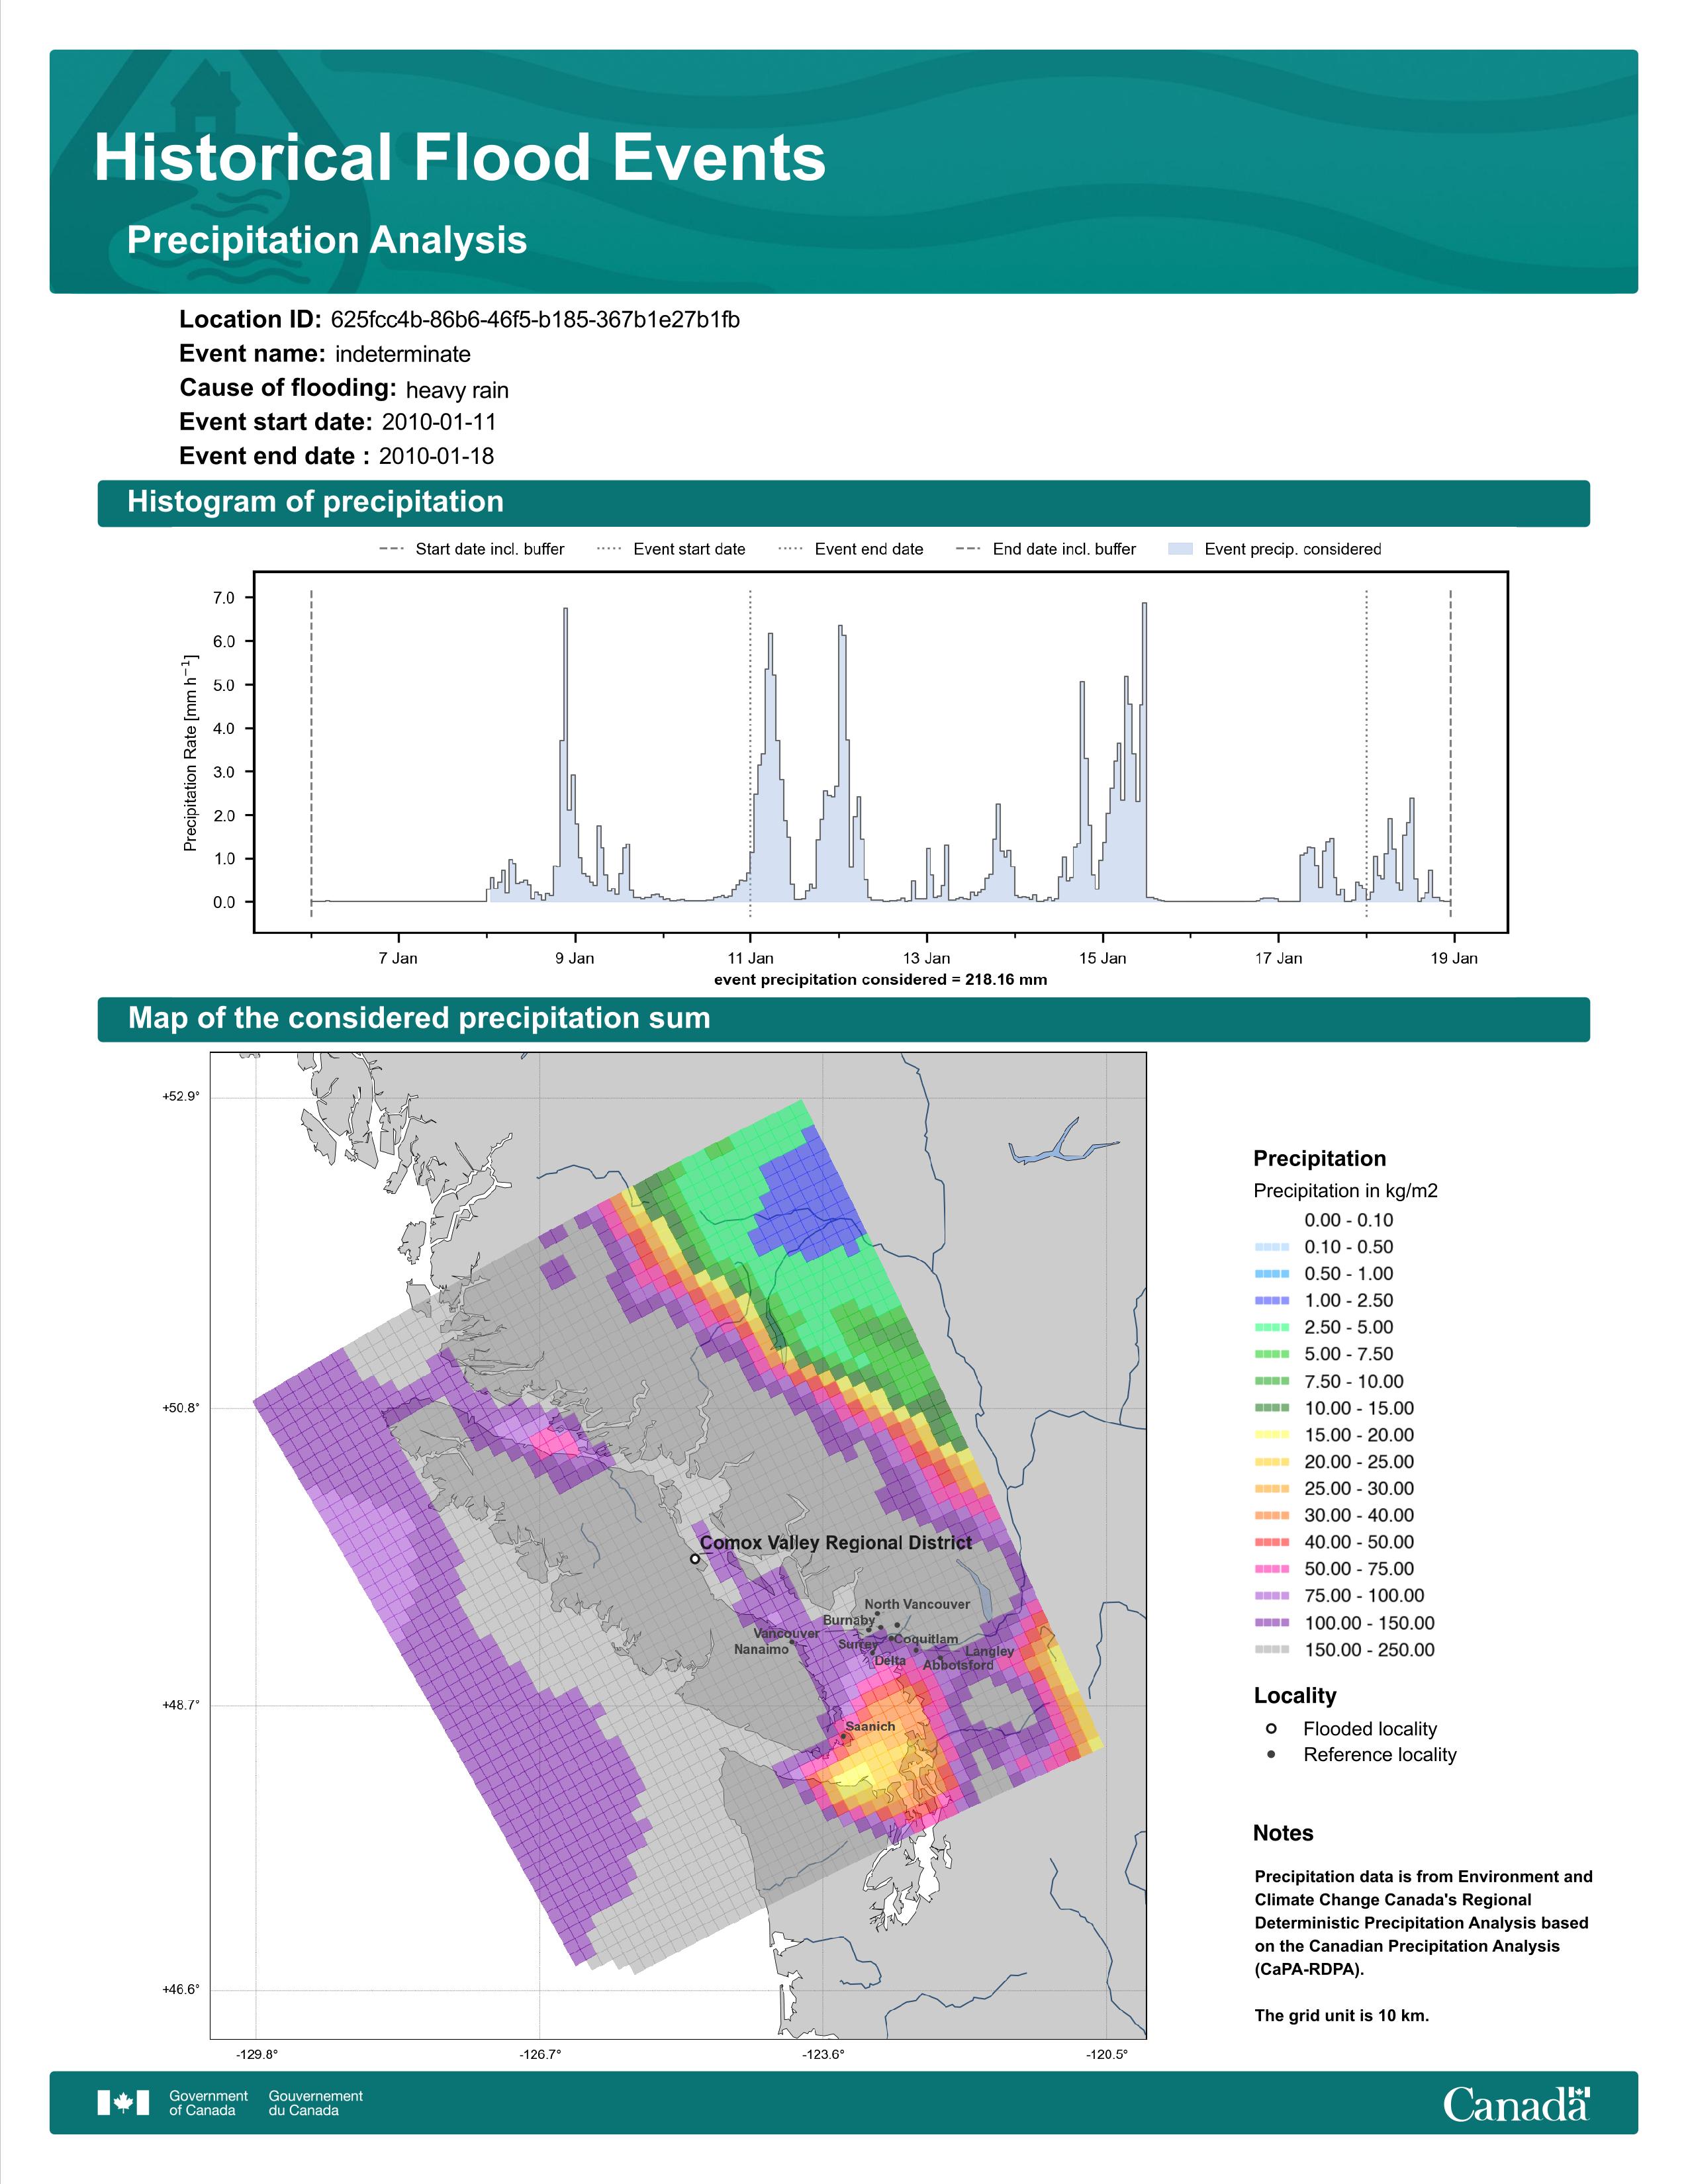Click the End date incl. buffer legend entry

[x=1046, y=549]
